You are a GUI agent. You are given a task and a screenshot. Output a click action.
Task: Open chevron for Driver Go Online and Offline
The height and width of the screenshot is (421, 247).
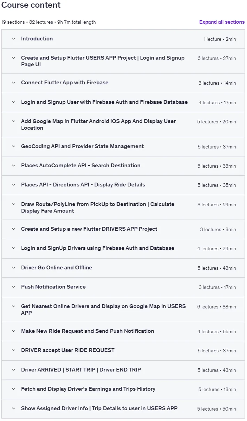pos(14,268)
